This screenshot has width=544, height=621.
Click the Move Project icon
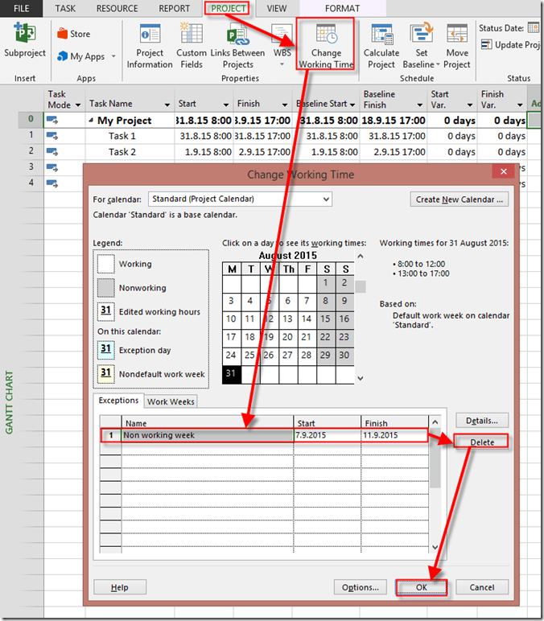pos(457,35)
